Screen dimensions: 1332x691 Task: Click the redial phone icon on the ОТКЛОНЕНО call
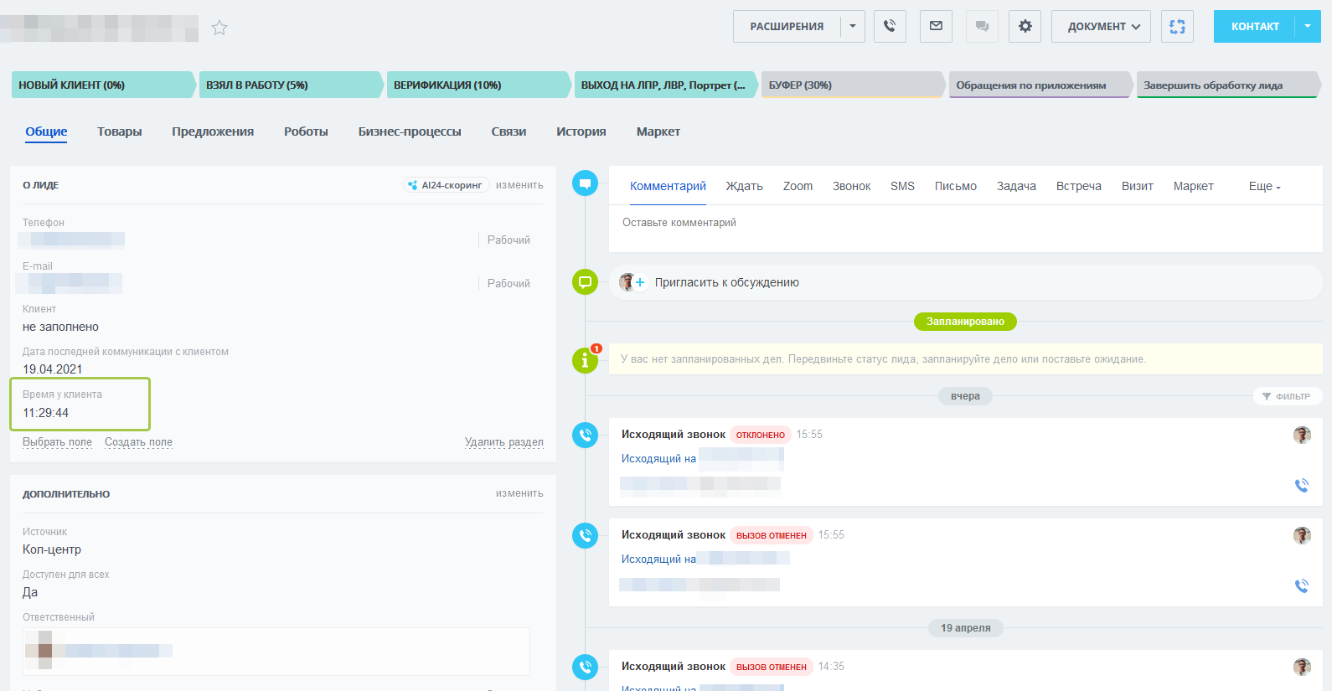point(1301,485)
